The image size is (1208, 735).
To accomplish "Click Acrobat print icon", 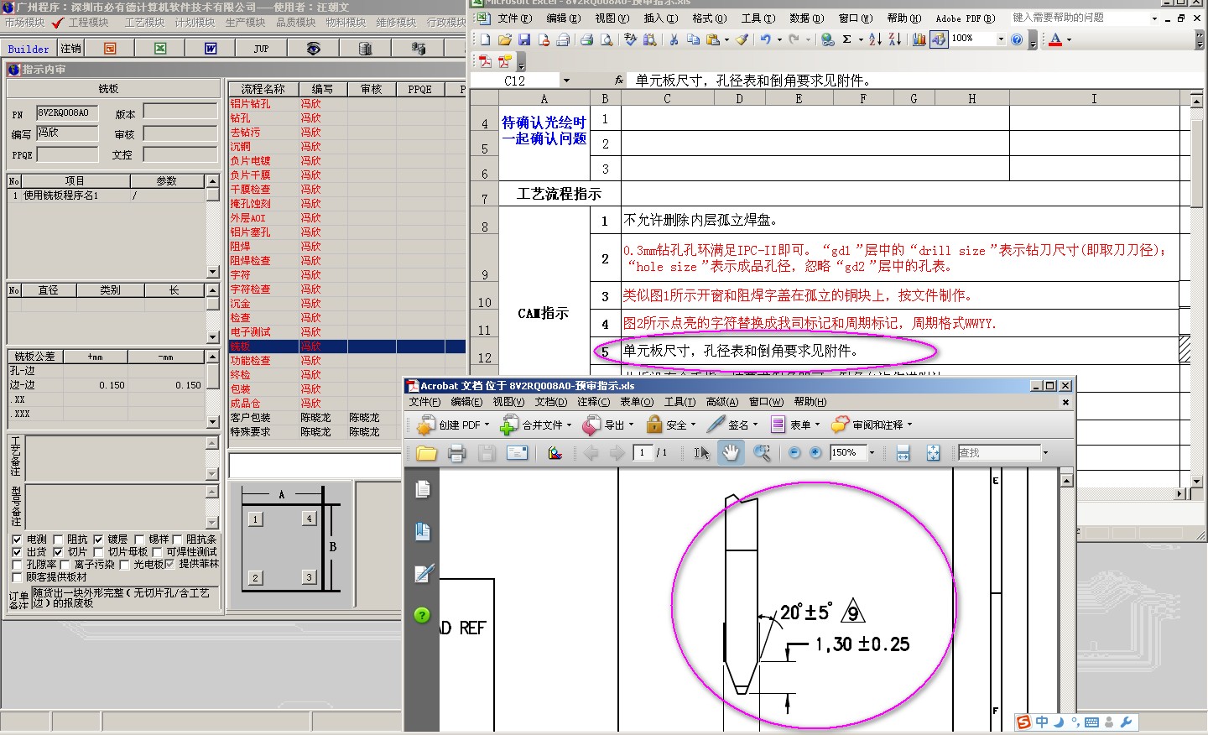I will 456,453.
